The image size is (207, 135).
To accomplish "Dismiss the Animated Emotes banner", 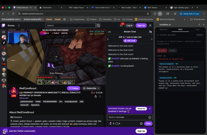I will click(x=150, y=109).
